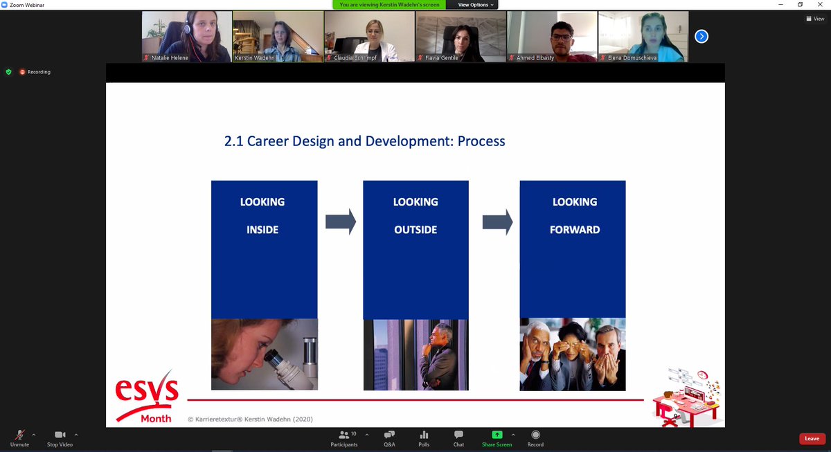
Task: Click the microscope photo under Looking Inside
Action: point(264,354)
